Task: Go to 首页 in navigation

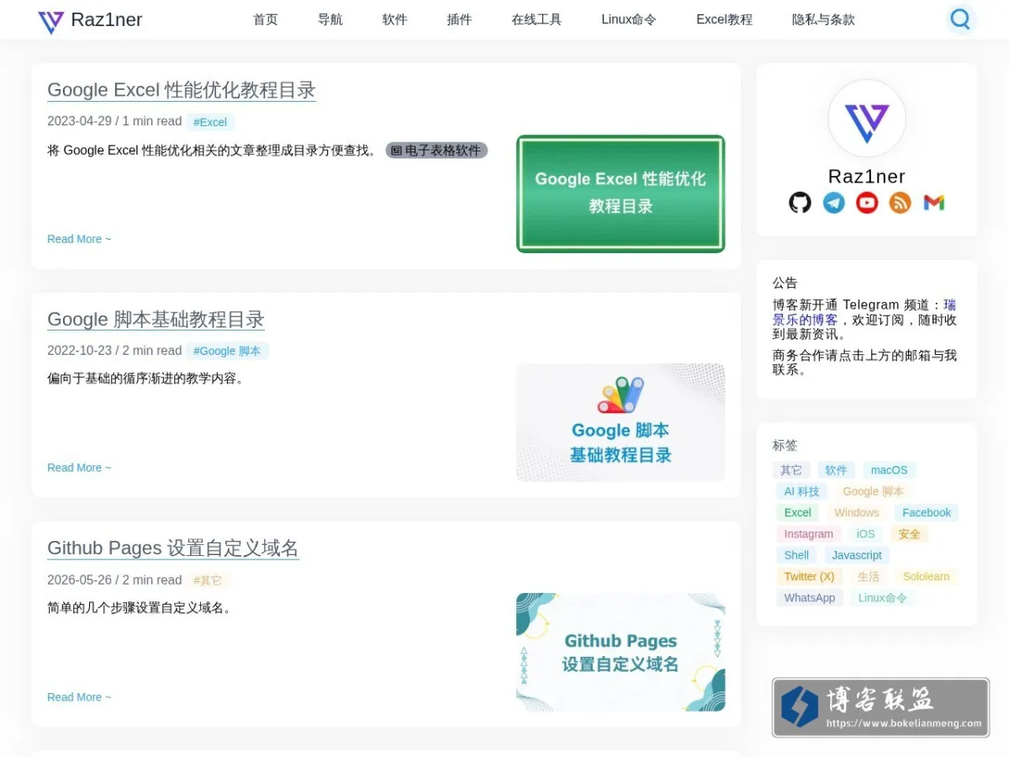Action: click(266, 19)
